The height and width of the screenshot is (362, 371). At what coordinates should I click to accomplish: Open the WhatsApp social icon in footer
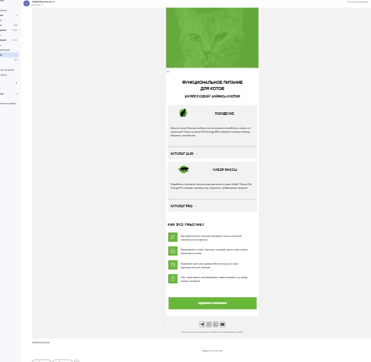pos(216,324)
